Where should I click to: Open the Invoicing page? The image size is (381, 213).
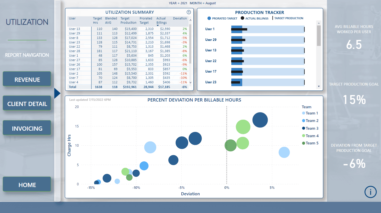point(27,128)
